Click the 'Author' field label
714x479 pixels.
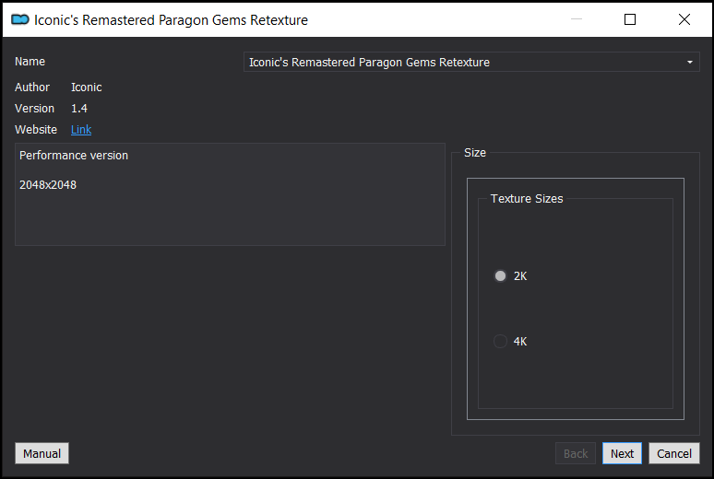coord(32,88)
